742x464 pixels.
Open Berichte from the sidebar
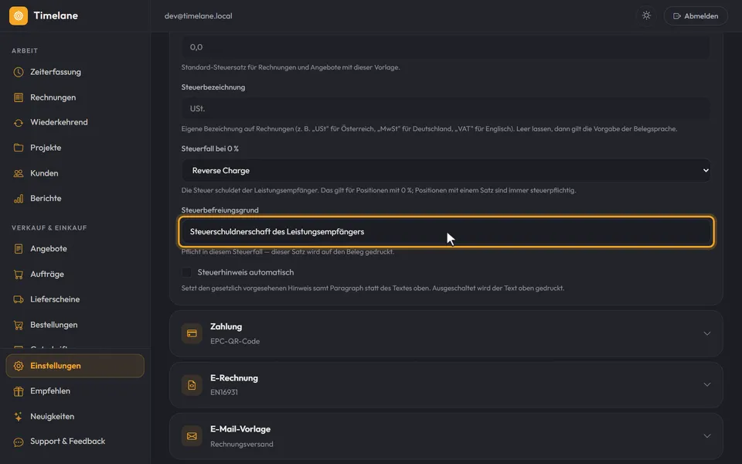coord(75,199)
